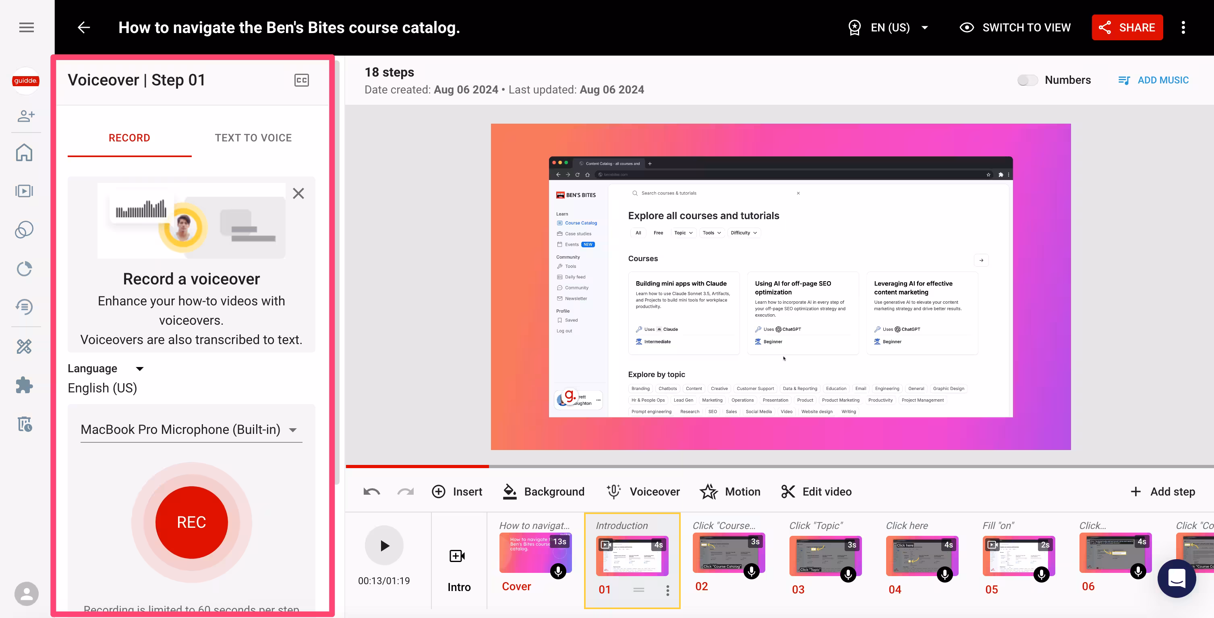Click the SHARE button
The height and width of the screenshot is (618, 1214).
1127,27
